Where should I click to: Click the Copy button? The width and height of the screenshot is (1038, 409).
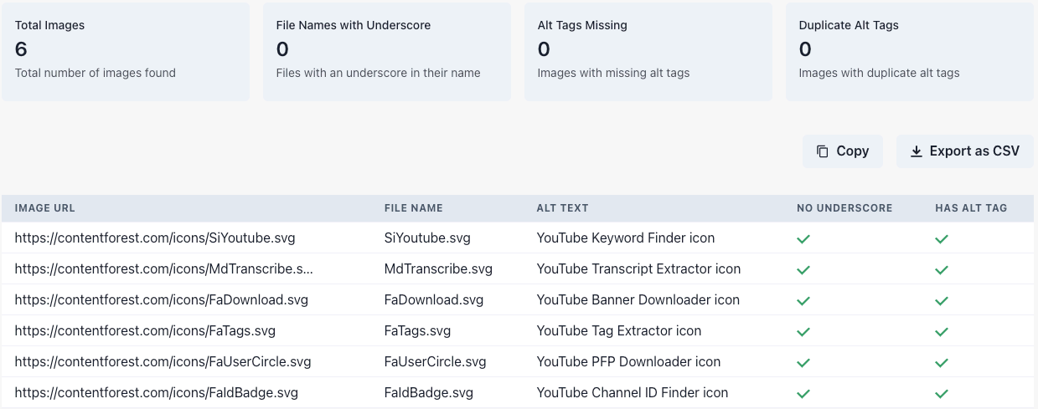[x=843, y=151]
